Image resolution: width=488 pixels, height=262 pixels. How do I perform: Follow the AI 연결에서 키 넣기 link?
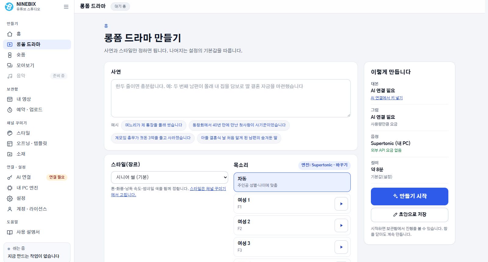click(386, 98)
